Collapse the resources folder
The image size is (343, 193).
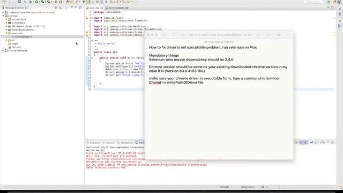click(x=6, y=33)
